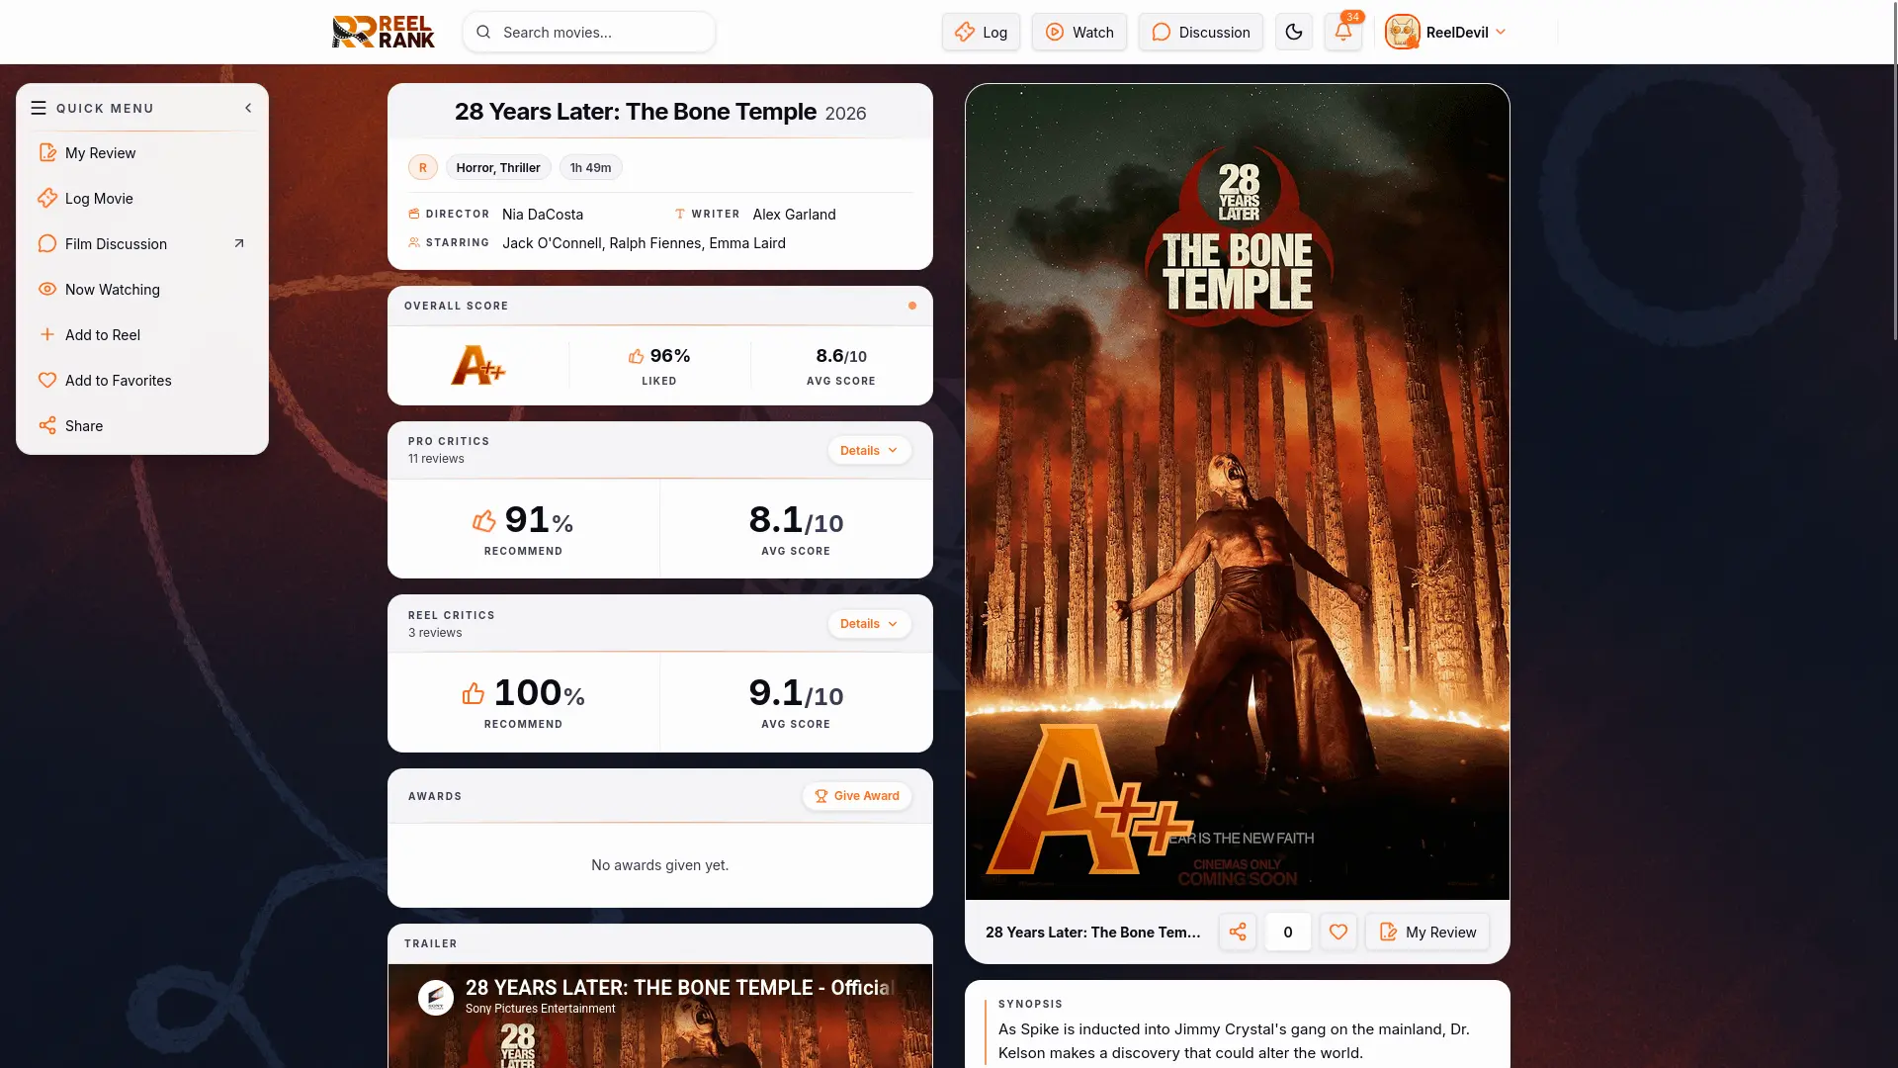Click the search magnifier icon
1898x1068 pixels.
pyautogui.click(x=483, y=32)
